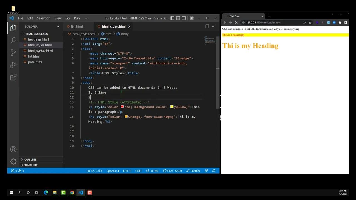Open browser Extensions puzzle icon

(340, 22)
